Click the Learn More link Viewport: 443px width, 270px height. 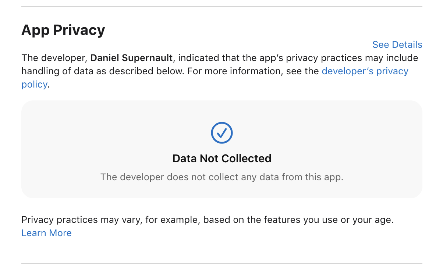pos(46,233)
